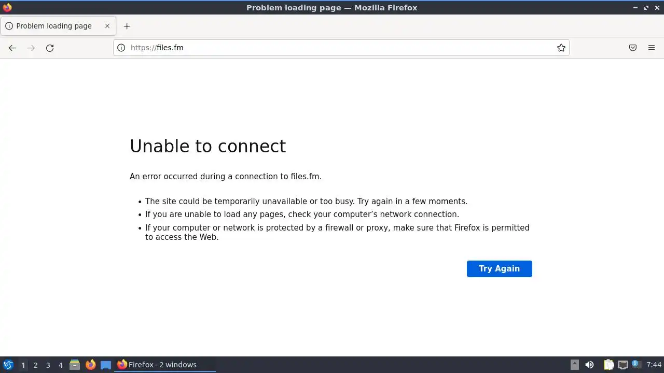This screenshot has width=664, height=373.
Task: Select the Problem loading page tab
Action: [58, 26]
